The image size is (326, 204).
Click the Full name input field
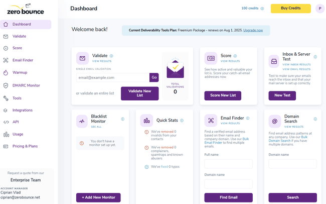click(228, 164)
